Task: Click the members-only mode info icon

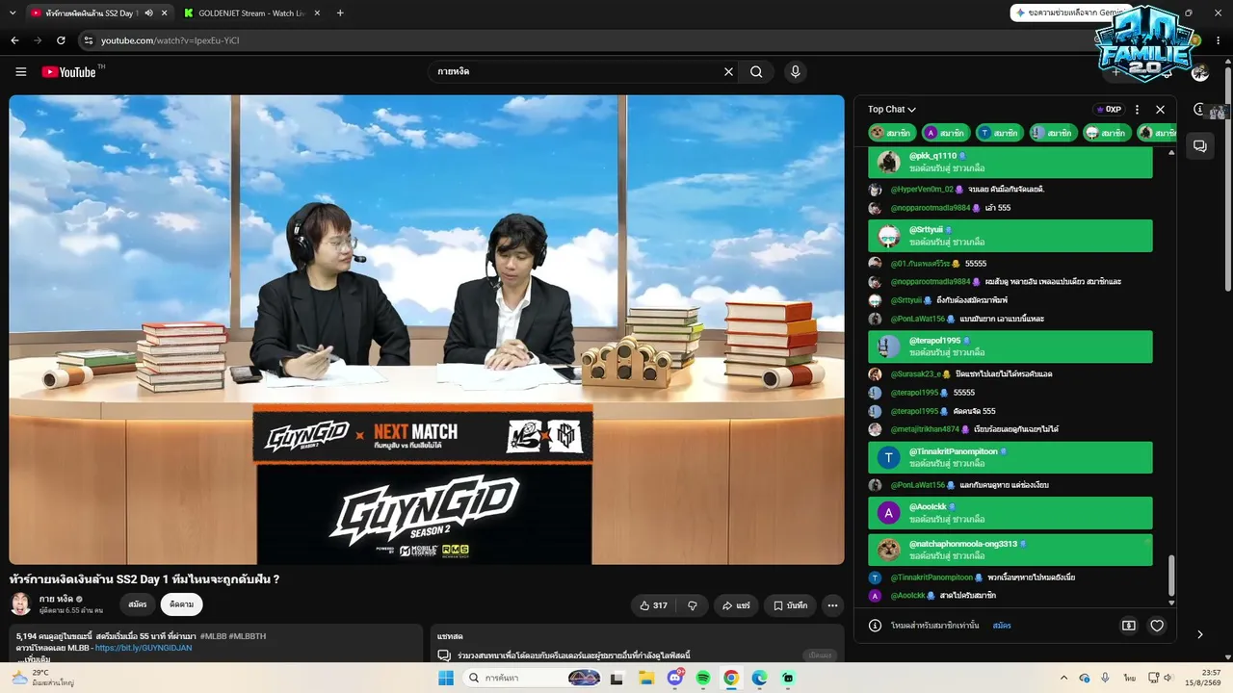Action: click(875, 626)
